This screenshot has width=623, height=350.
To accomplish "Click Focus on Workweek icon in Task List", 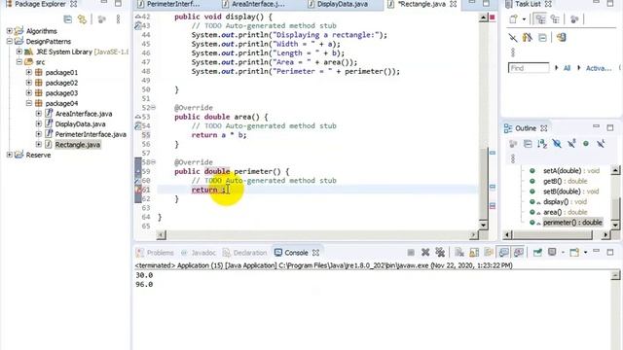I will pos(574,19).
